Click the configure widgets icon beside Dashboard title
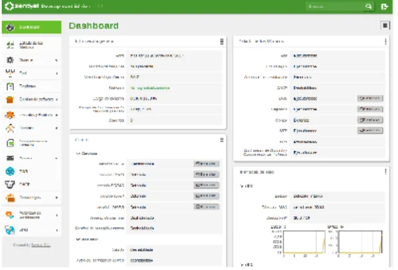398x270 pixels. coord(385,25)
